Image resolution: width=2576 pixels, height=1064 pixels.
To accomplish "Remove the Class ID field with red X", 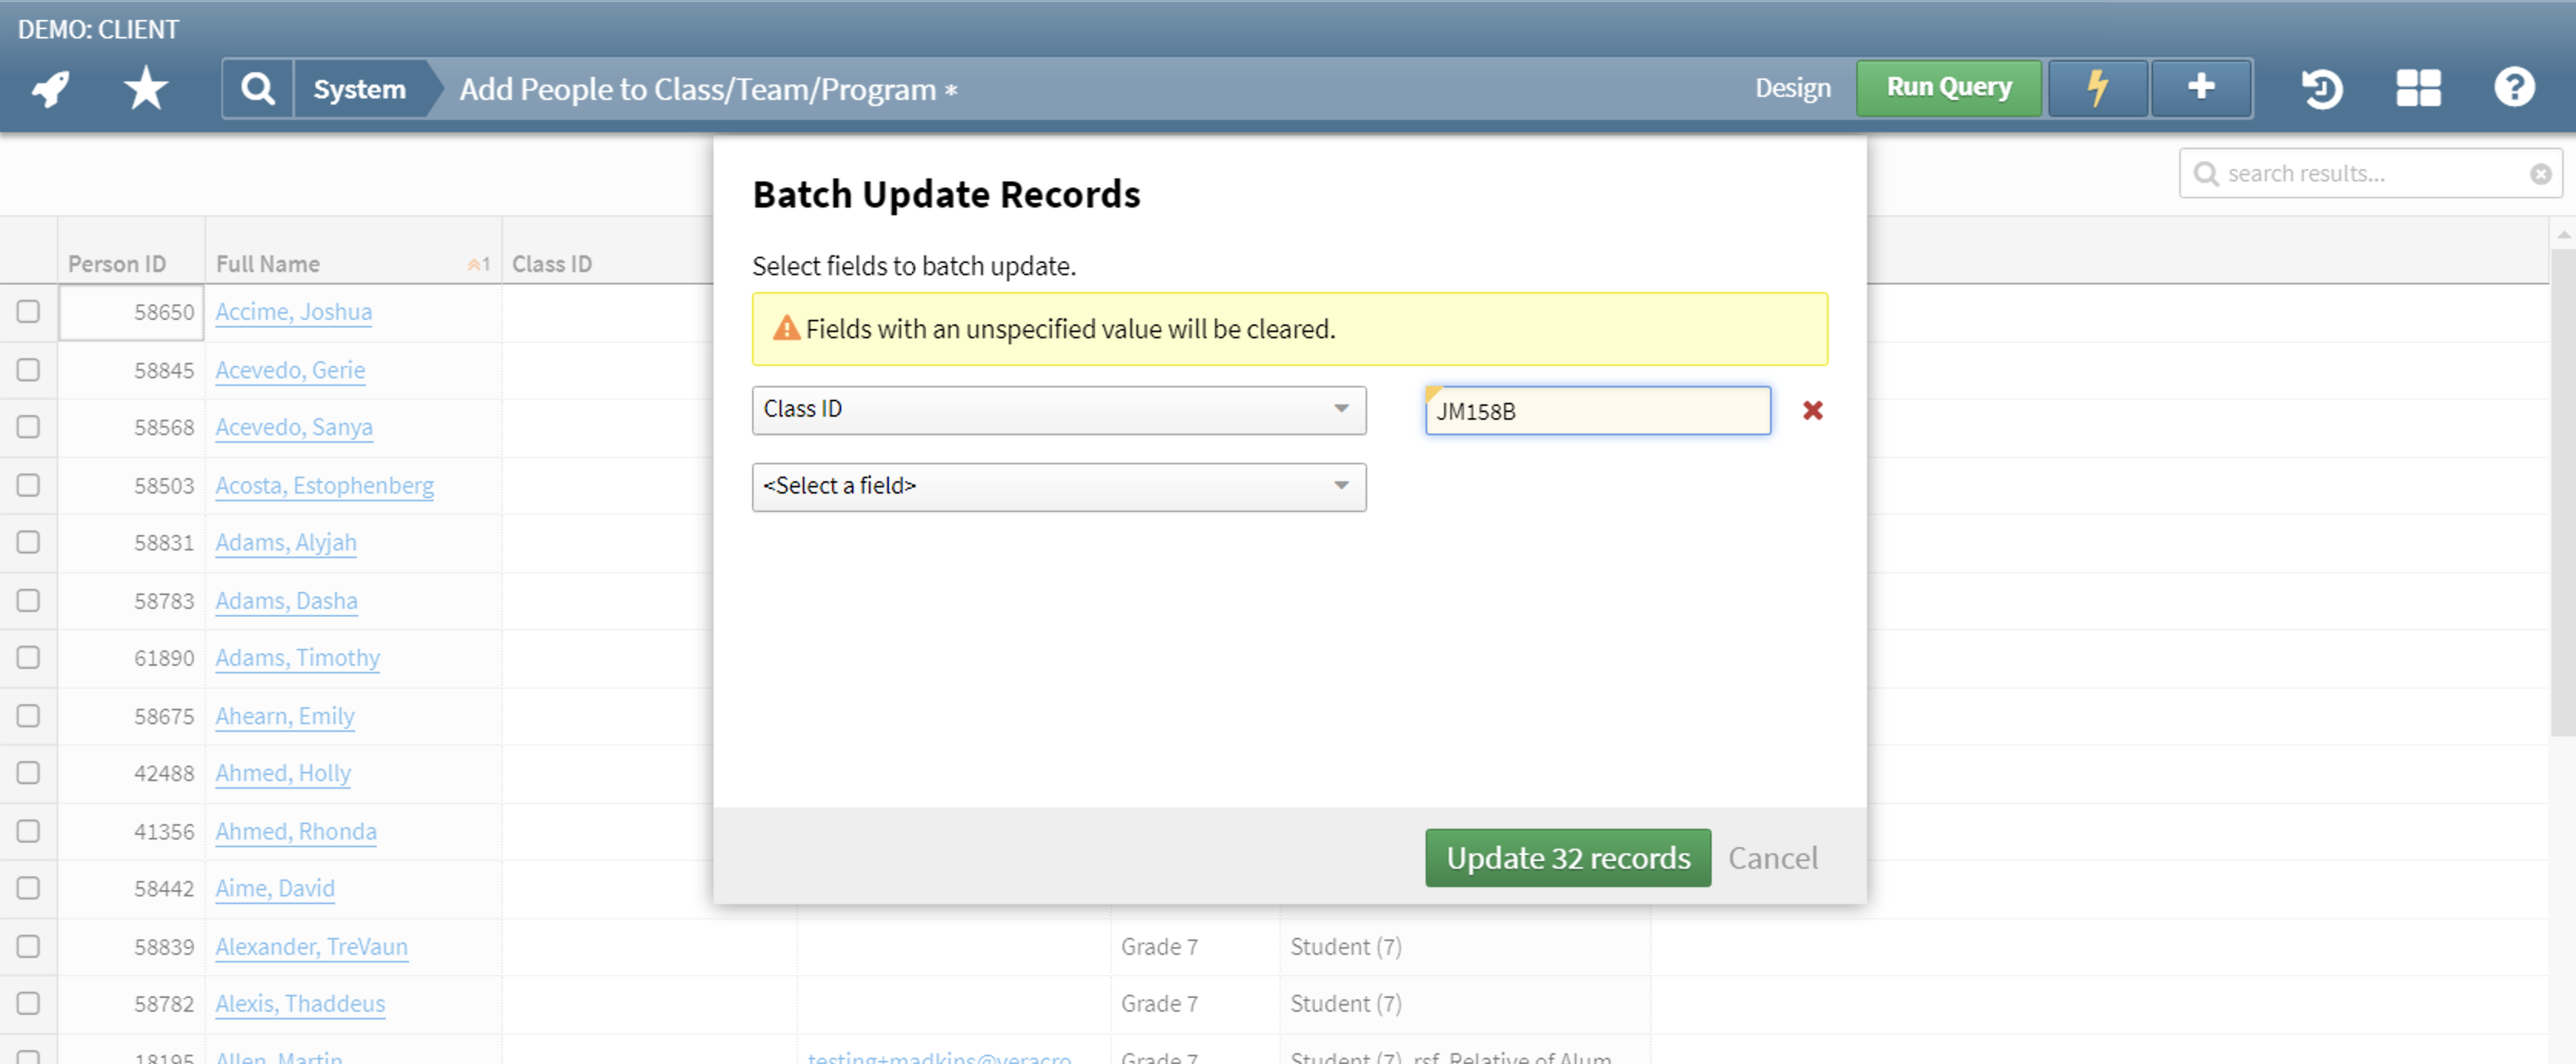I will click(1812, 410).
